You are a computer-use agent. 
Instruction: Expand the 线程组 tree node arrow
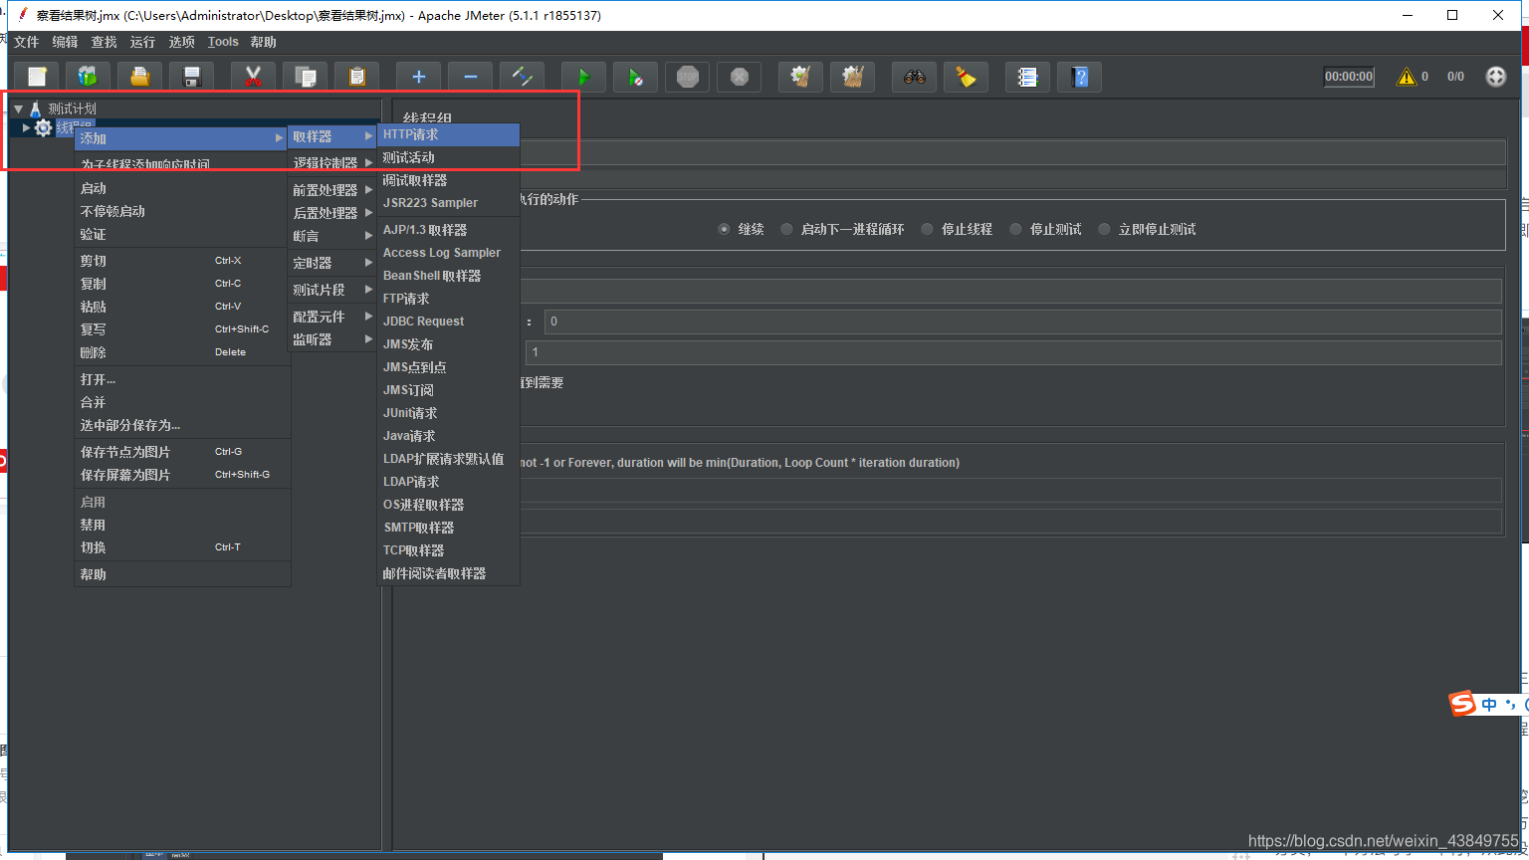[x=26, y=127]
